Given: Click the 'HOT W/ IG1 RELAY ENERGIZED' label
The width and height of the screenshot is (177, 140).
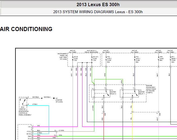Looking at the screenshot, I should click(x=91, y=51).
